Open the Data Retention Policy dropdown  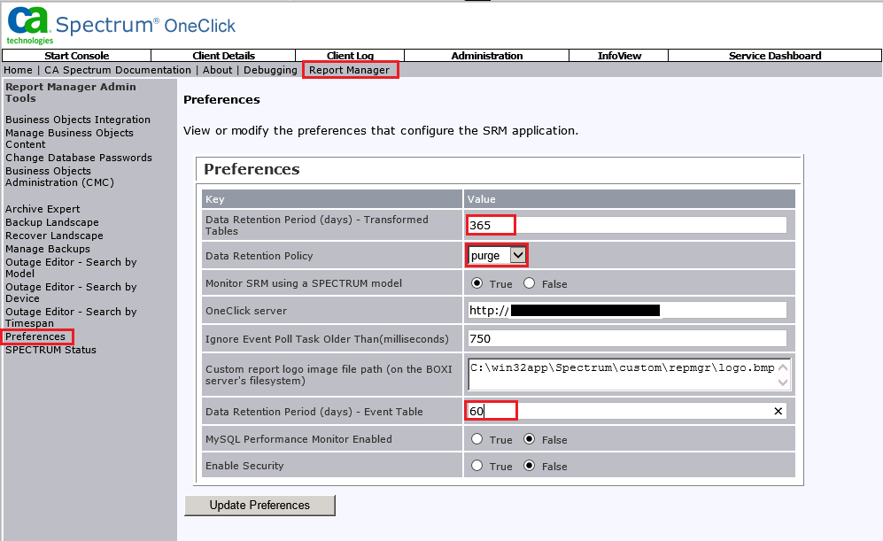[497, 256]
